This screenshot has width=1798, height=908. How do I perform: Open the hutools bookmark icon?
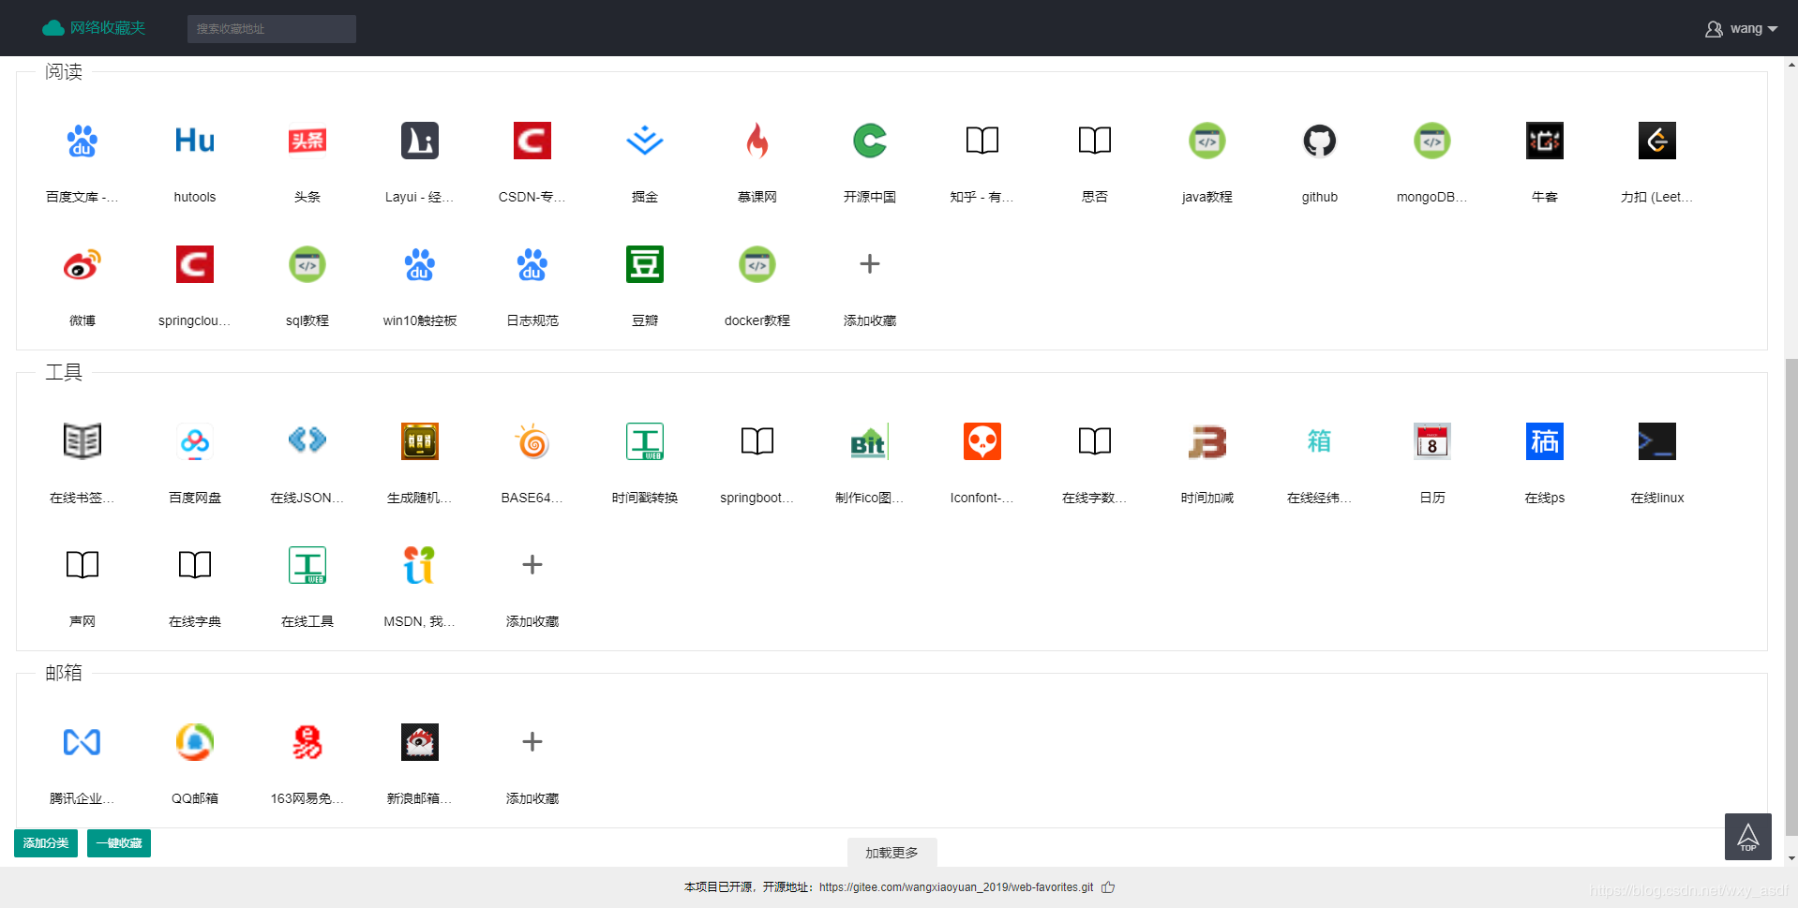point(195,141)
